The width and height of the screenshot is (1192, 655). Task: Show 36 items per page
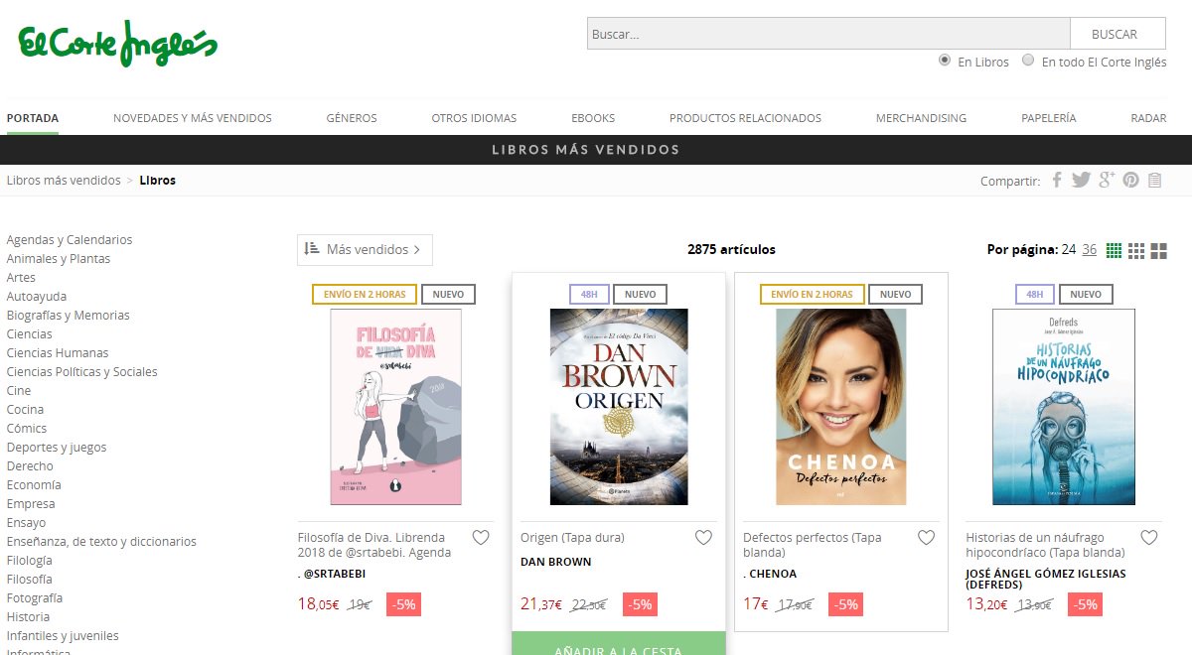pyautogui.click(x=1090, y=249)
